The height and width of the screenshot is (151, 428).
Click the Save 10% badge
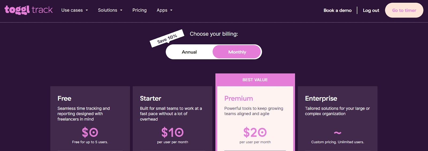(x=167, y=39)
